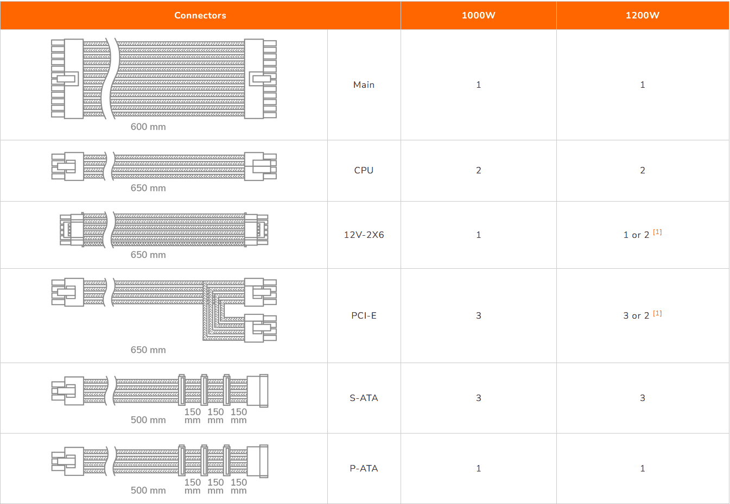Click the Connectors column header
This screenshot has width=730, height=504.
(200, 15)
